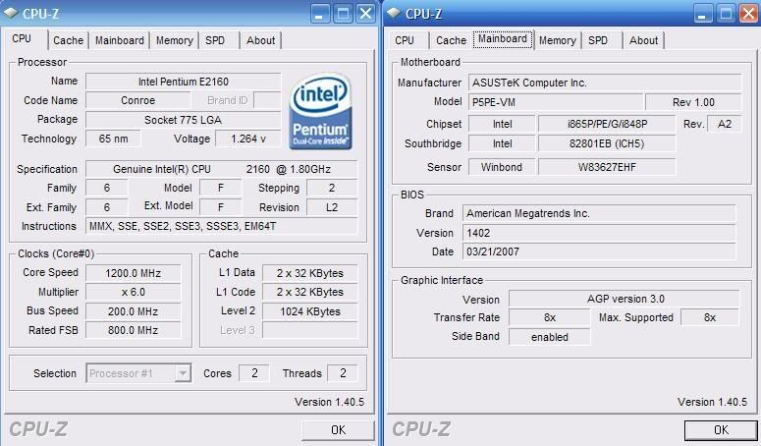This screenshot has width=761, height=446.
Task: Close the left CPU-Z window
Action: click(x=365, y=14)
